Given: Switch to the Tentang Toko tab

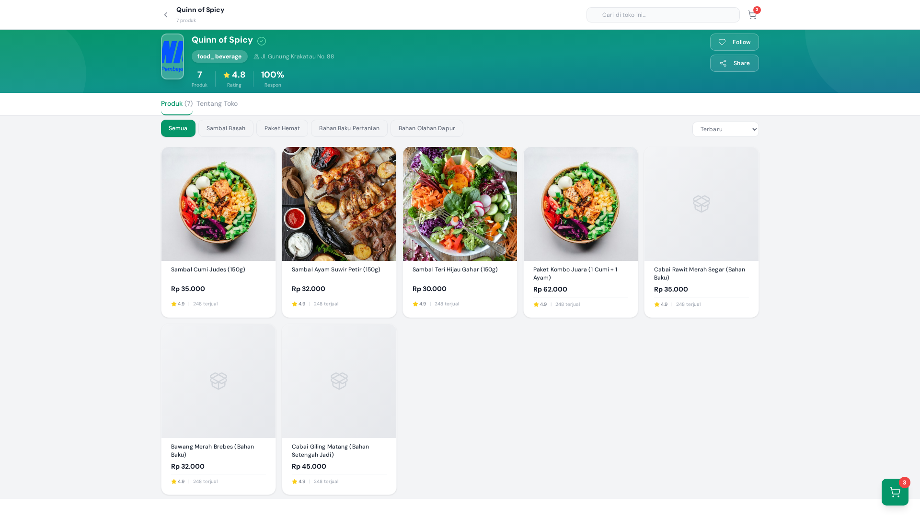Looking at the screenshot, I should [217, 104].
